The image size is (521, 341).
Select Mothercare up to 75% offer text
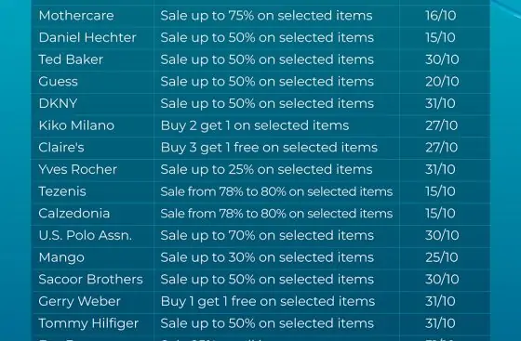[x=266, y=16]
